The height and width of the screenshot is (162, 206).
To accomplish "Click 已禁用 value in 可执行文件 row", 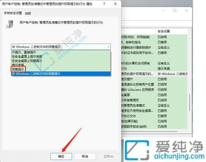I will click(x=162, y=116).
